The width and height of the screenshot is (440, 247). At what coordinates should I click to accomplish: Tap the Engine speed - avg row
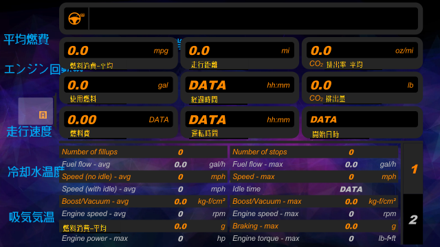(144, 213)
